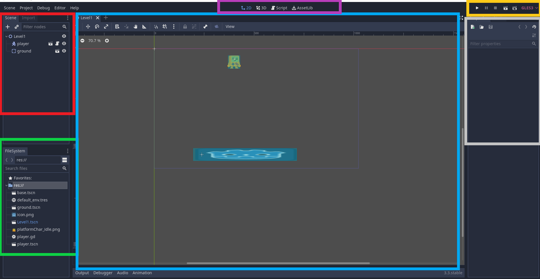Open FileSystem dock three-dot options
The height and width of the screenshot is (279, 540).
click(x=68, y=151)
